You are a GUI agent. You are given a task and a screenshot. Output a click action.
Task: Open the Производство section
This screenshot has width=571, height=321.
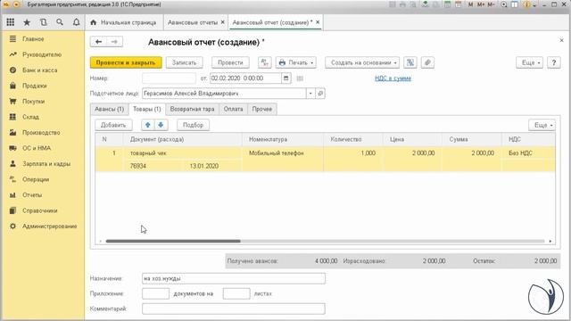pos(42,133)
